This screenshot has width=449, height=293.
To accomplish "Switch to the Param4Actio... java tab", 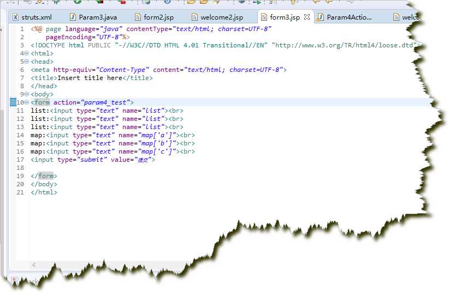I will (x=345, y=17).
